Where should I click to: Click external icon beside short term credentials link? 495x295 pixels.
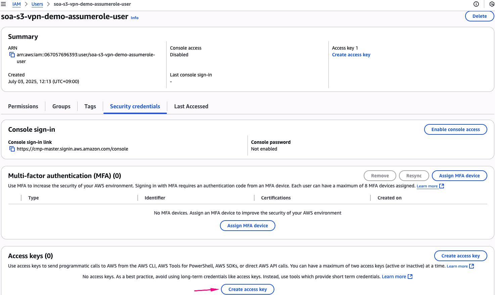point(410,277)
